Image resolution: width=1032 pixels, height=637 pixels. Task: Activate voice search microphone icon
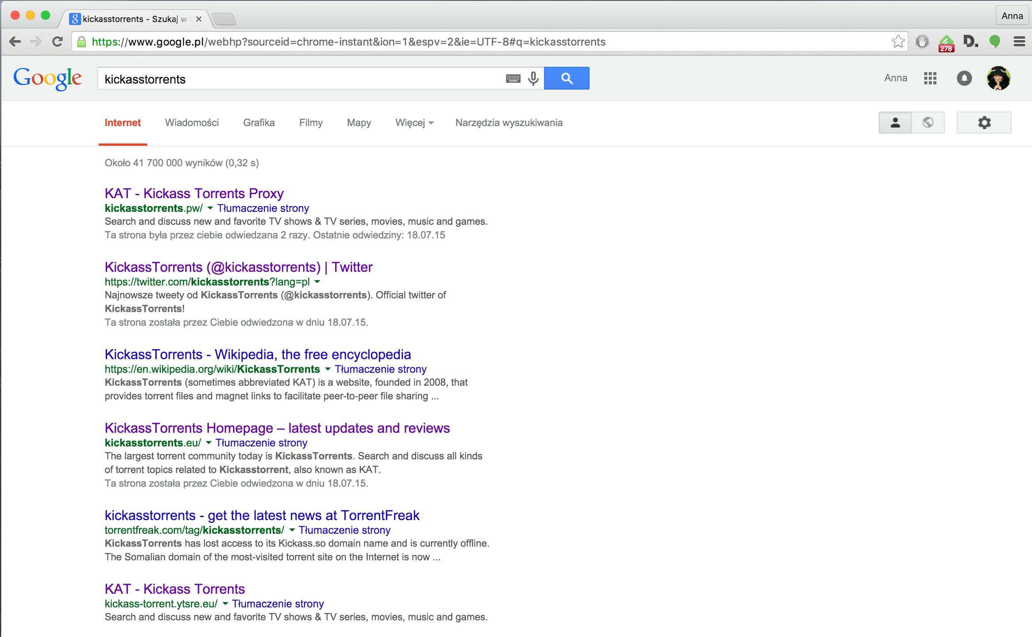[x=533, y=79]
